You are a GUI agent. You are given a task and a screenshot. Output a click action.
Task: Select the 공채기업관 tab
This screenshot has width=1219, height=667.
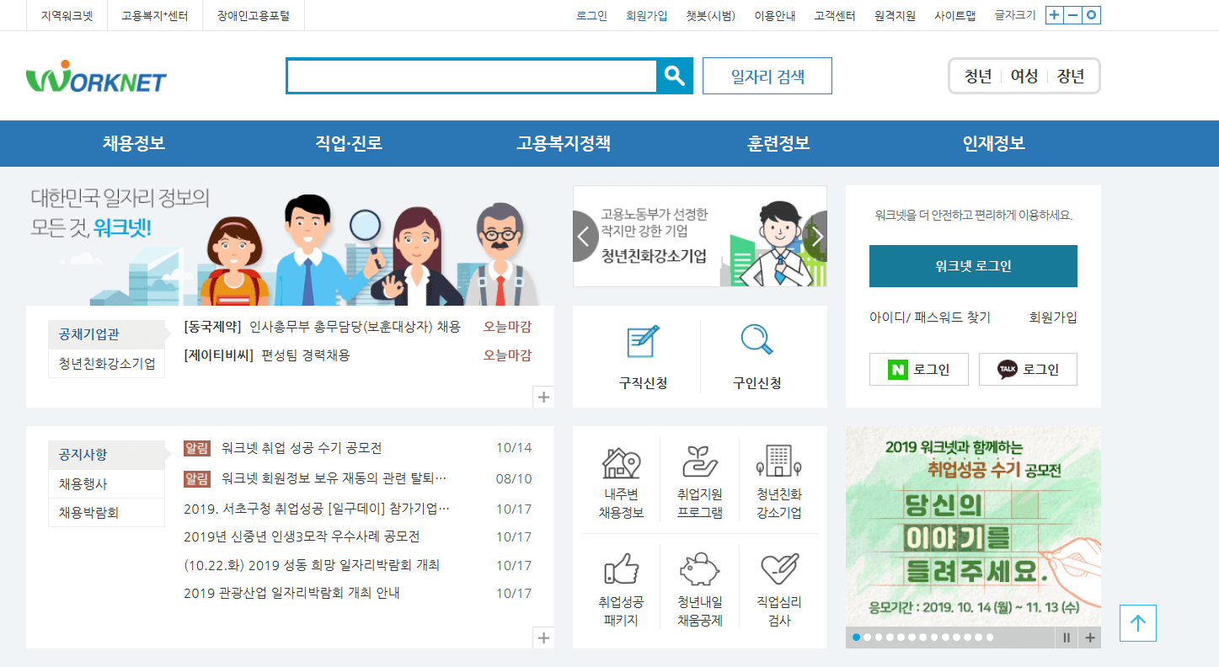[106, 334]
